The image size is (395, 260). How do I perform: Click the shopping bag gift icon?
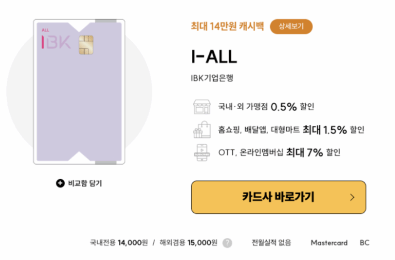click(x=202, y=130)
